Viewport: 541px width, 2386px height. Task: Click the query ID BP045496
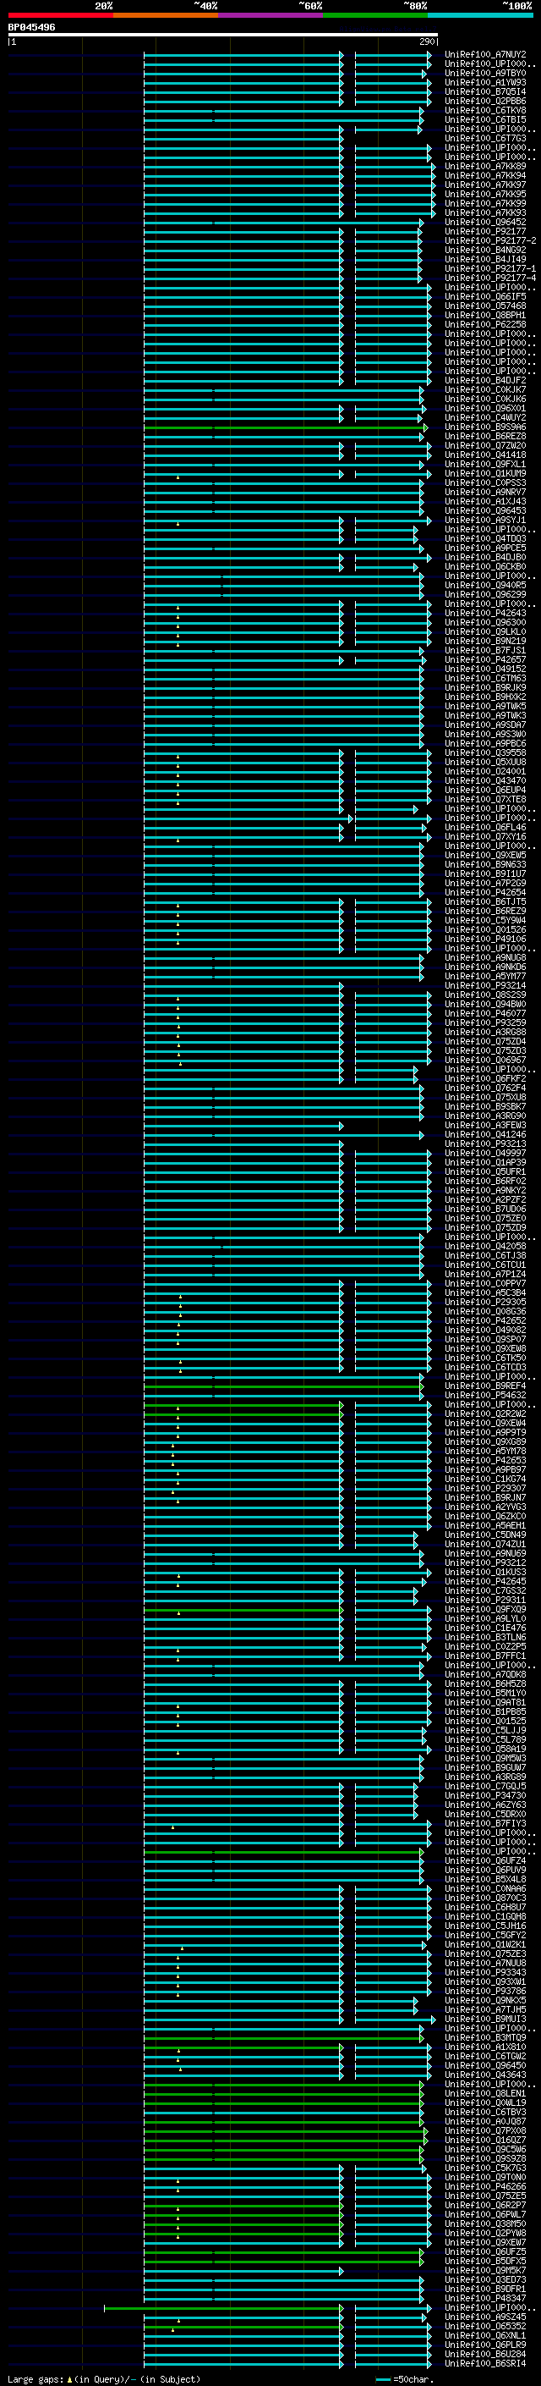coord(31,28)
